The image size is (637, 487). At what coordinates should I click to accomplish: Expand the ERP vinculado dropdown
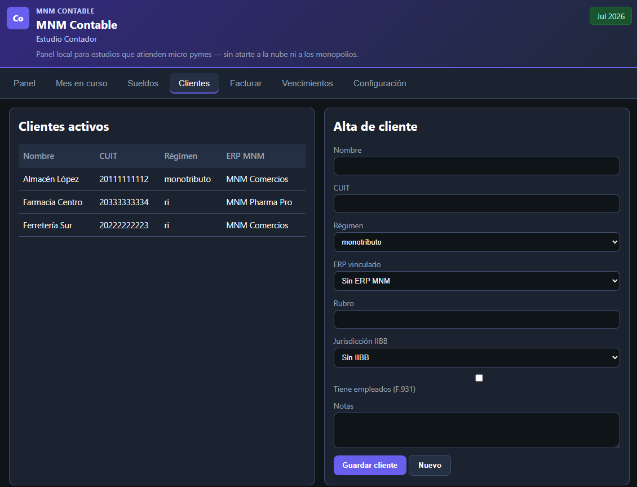(476, 281)
